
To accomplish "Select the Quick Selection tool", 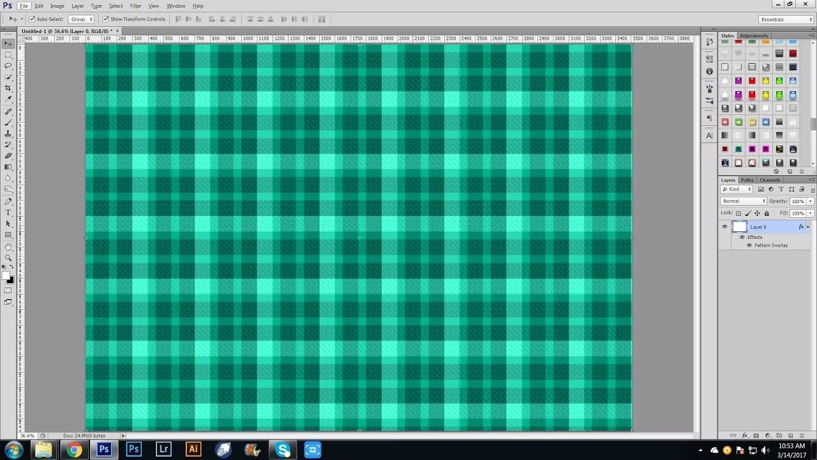I will [8, 77].
